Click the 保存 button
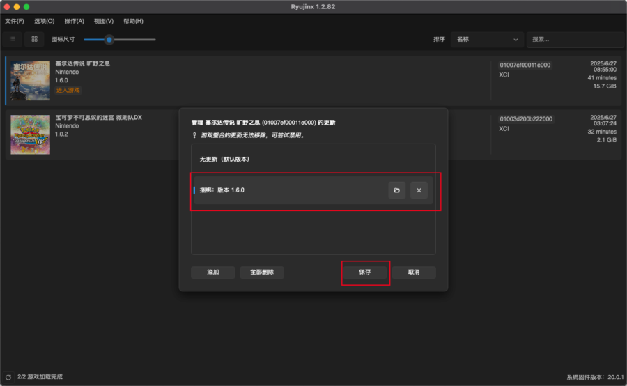The image size is (627, 386). 364,272
